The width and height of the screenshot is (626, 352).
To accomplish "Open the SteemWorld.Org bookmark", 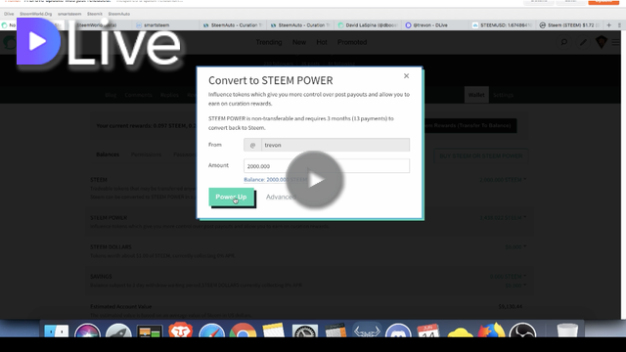I will (x=35, y=14).
